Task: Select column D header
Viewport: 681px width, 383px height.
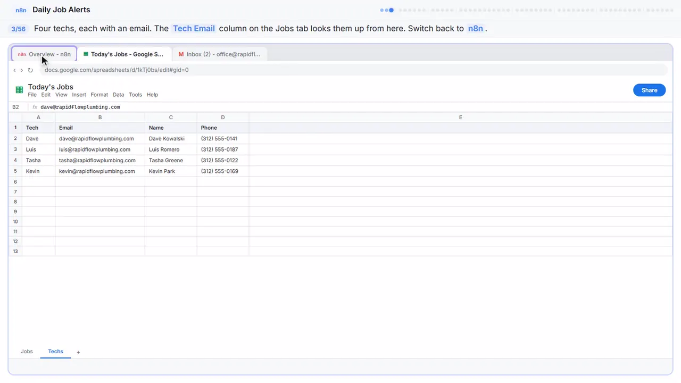Action: (223, 117)
